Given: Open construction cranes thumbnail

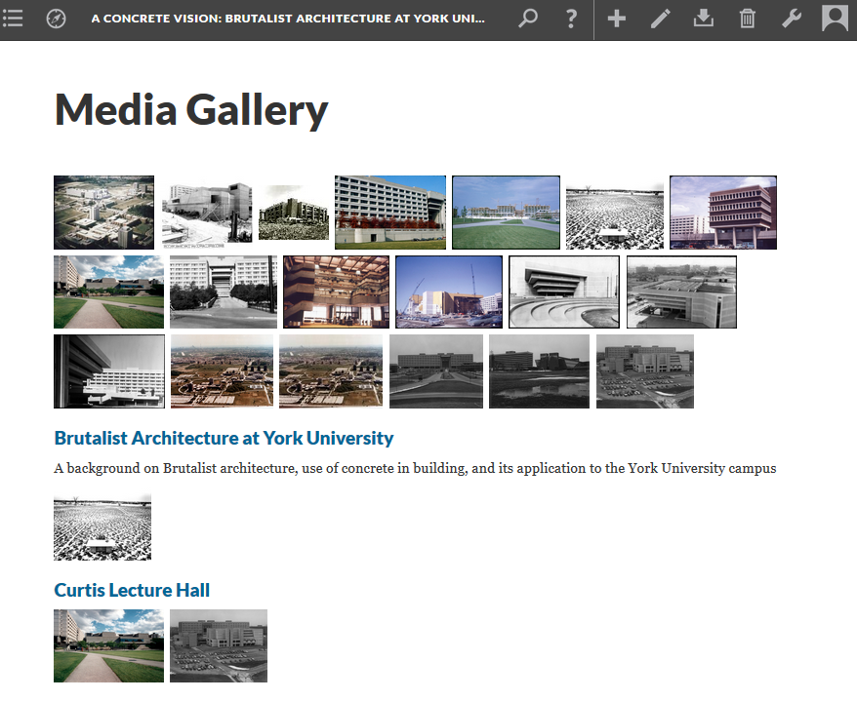Looking at the screenshot, I should coord(449,292).
